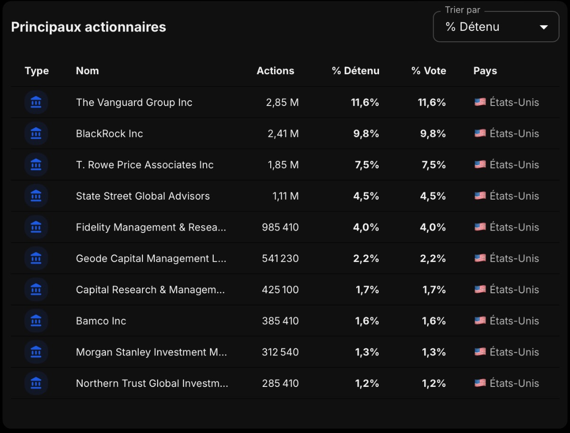Image resolution: width=570 pixels, height=433 pixels.
Task: Click the 'Principaux actionnaires' heading
Action: click(x=89, y=27)
